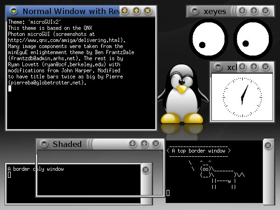Open the Shaded window menu button
This screenshot has height=210, width=280.
click(44, 144)
